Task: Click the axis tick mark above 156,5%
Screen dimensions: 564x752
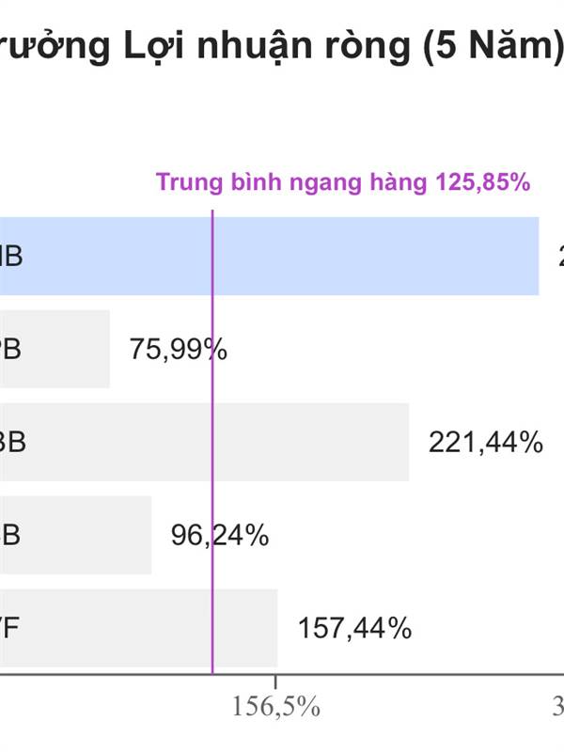Action: 275,682
